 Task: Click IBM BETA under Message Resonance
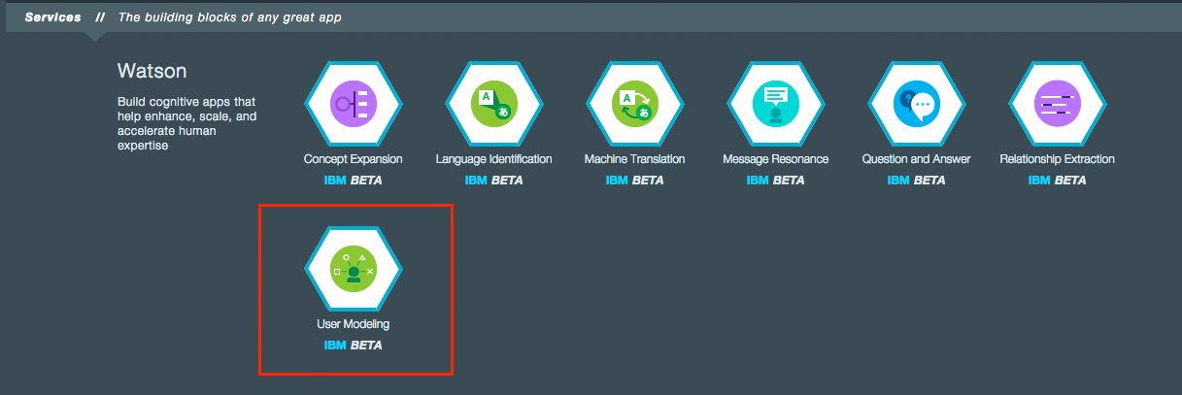[x=776, y=181]
